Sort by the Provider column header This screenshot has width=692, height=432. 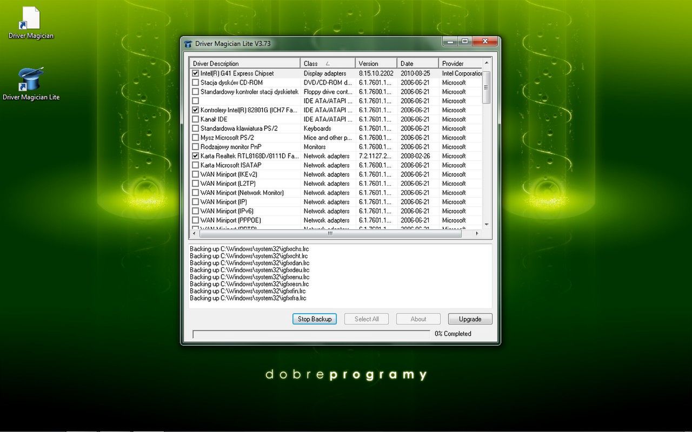(x=460, y=63)
